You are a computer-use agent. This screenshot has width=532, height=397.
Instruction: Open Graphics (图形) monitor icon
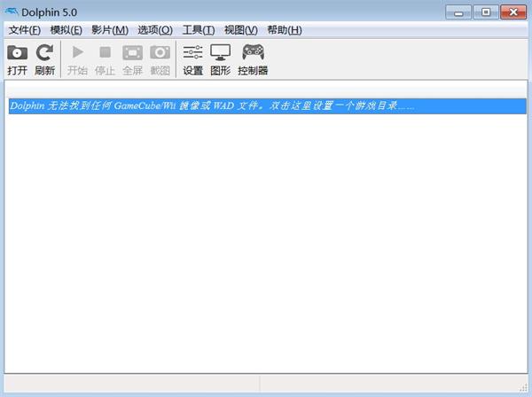pos(221,52)
